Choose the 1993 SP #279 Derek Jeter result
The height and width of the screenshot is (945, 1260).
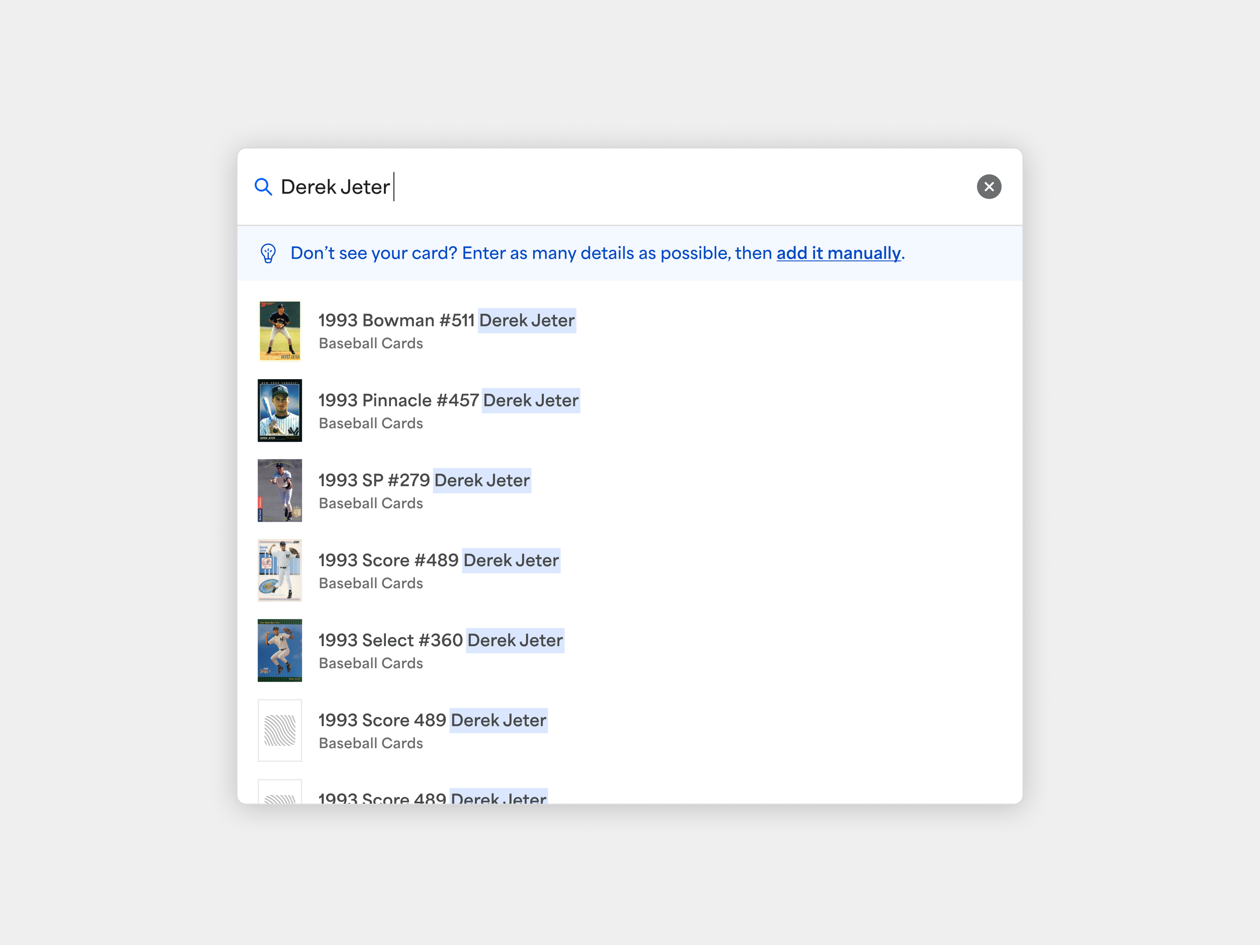[x=424, y=480]
